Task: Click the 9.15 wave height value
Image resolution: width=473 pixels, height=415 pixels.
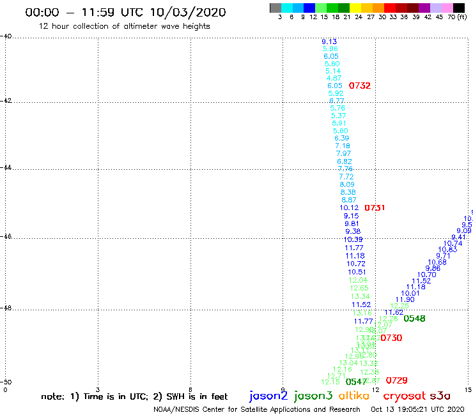Action: coord(351,216)
